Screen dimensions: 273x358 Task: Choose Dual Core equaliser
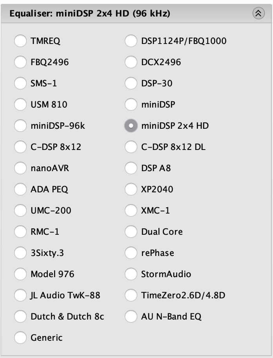(131, 232)
